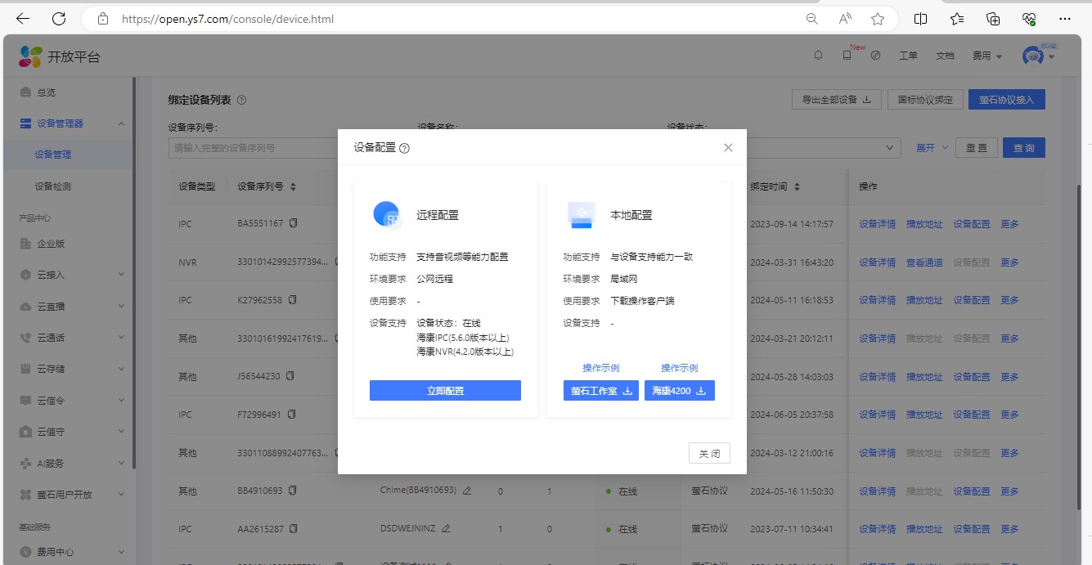This screenshot has width=1092, height=565.
Task: Click the 重置 button
Action: [x=977, y=148]
